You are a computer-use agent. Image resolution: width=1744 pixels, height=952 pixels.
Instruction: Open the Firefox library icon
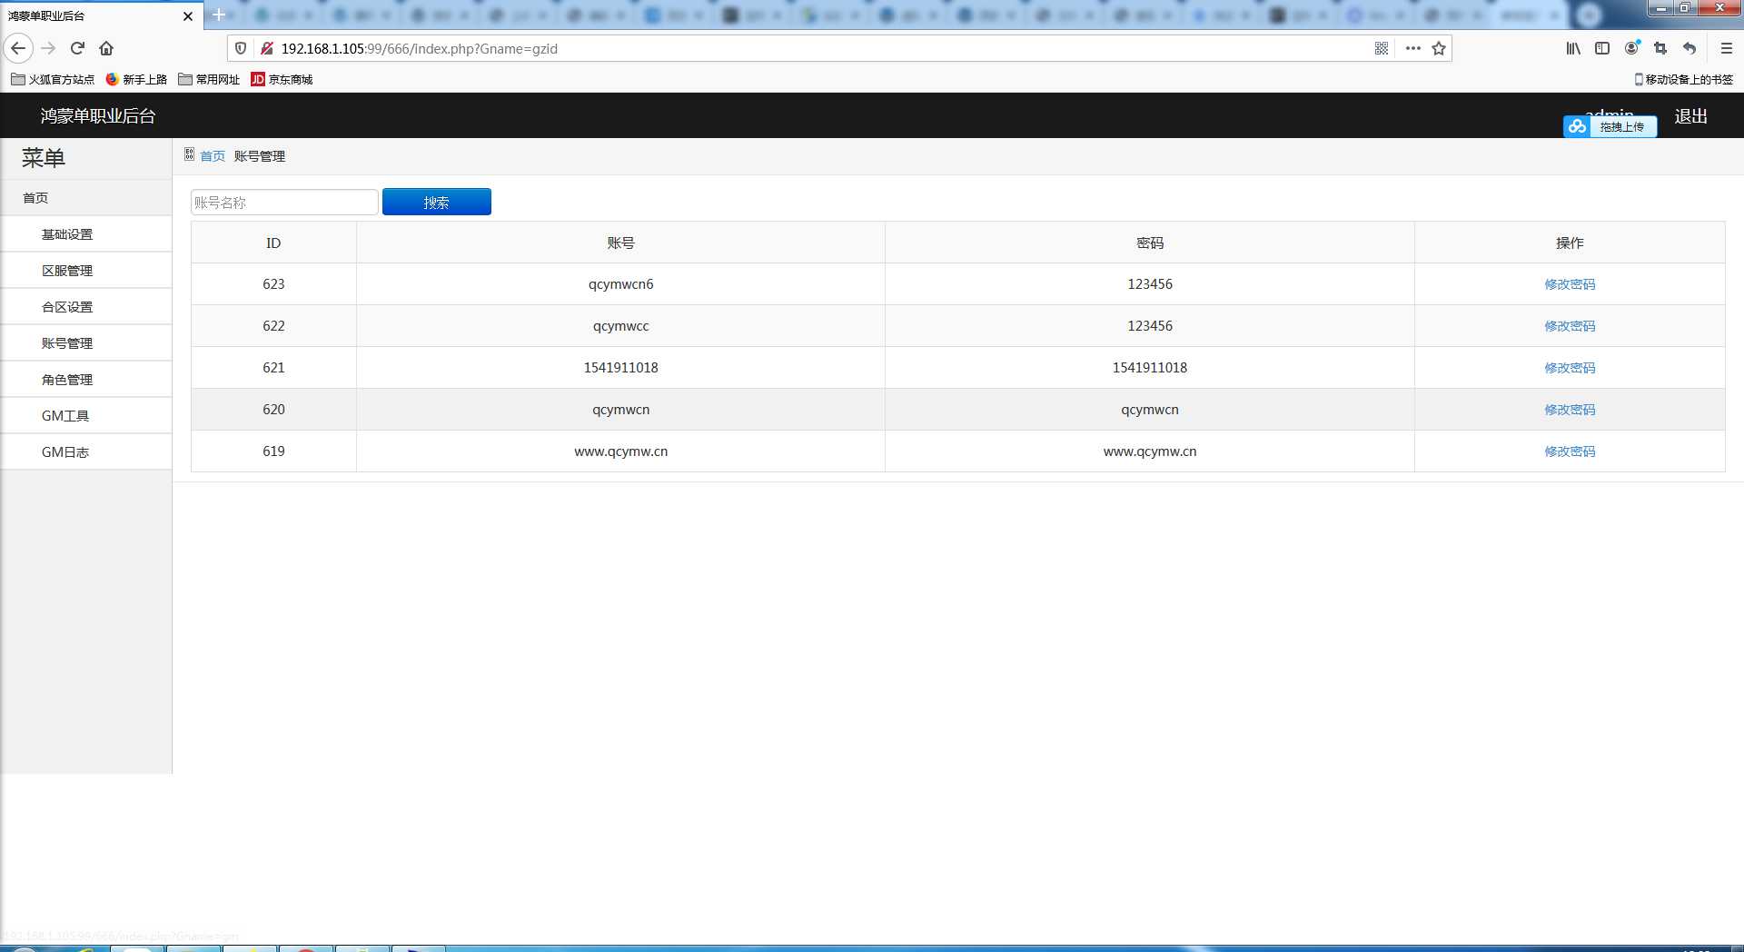tap(1573, 48)
